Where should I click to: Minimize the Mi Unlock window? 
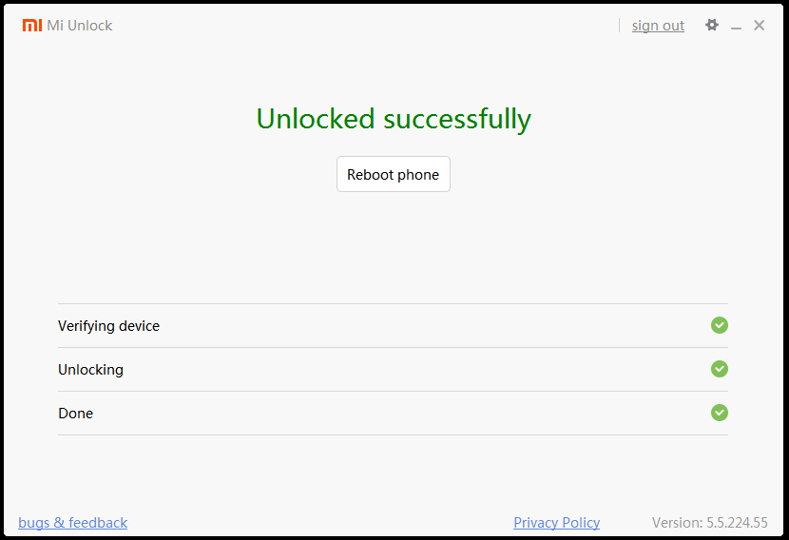tap(736, 27)
